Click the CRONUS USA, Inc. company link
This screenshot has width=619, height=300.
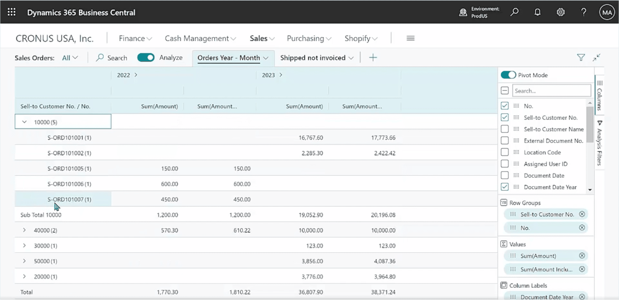tap(54, 38)
